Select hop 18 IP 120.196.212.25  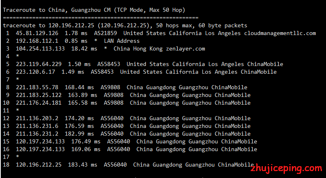tap(39, 165)
